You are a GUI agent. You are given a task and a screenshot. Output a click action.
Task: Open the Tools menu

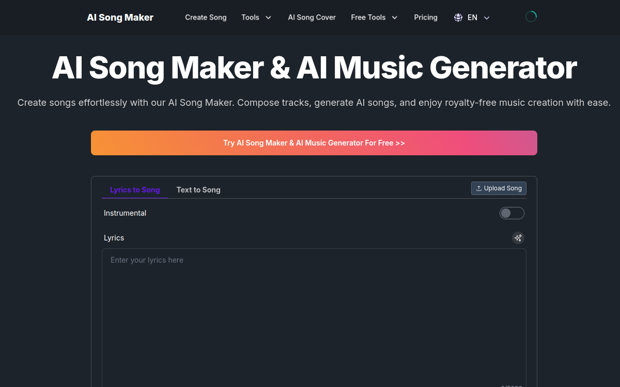(x=250, y=18)
